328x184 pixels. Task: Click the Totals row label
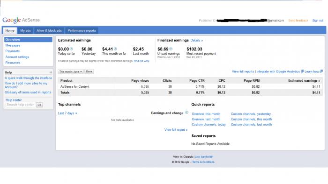65,92
